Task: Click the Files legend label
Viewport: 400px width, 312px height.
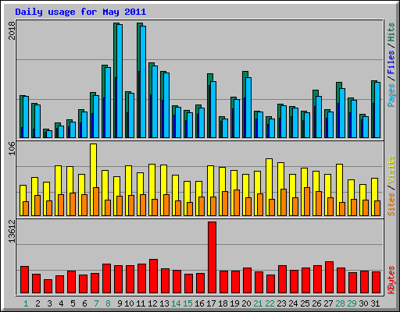Action: click(391, 62)
